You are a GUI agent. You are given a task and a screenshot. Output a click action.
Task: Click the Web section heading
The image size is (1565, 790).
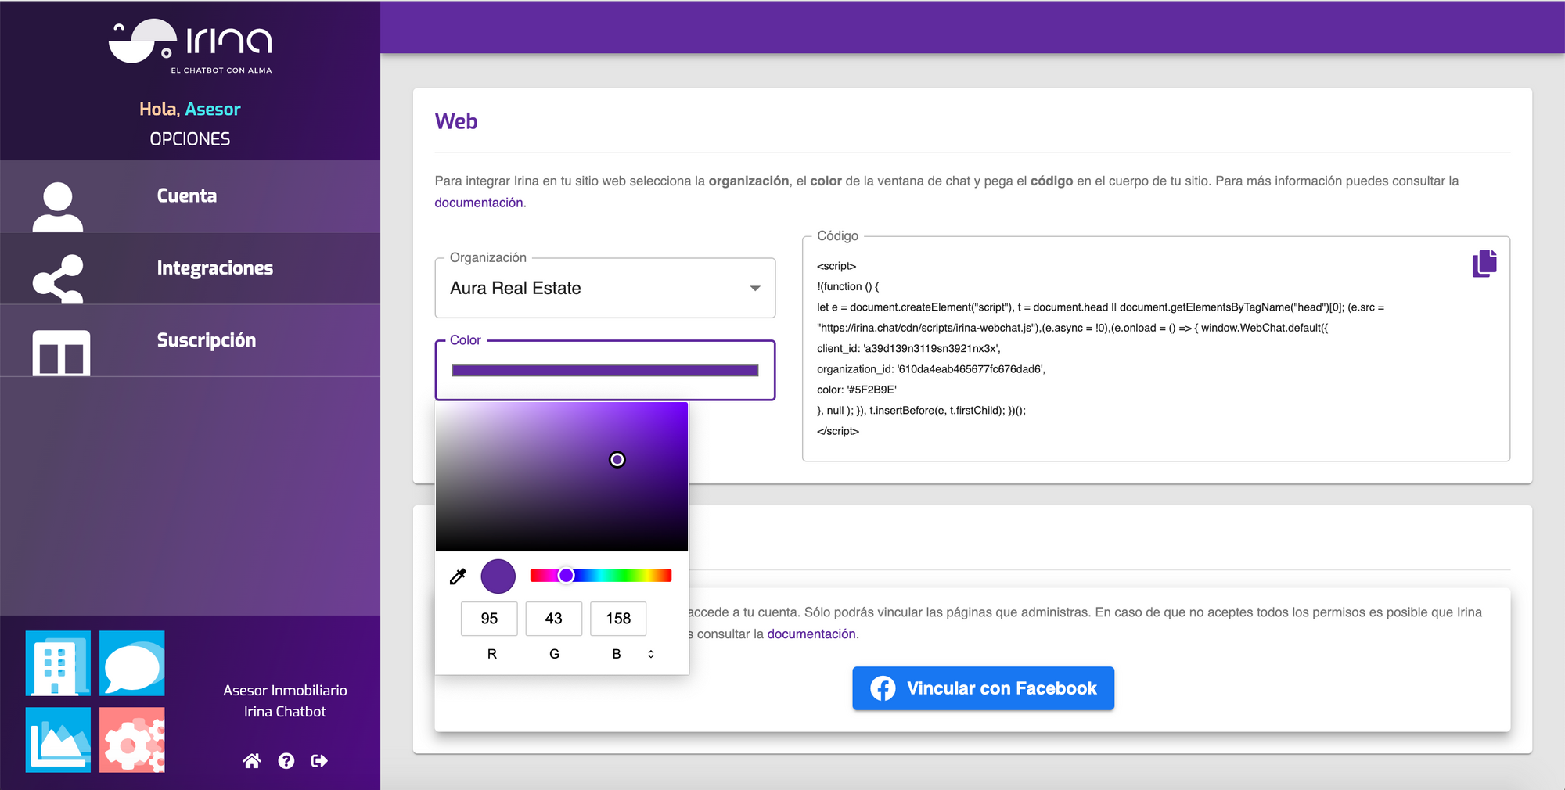[456, 121]
